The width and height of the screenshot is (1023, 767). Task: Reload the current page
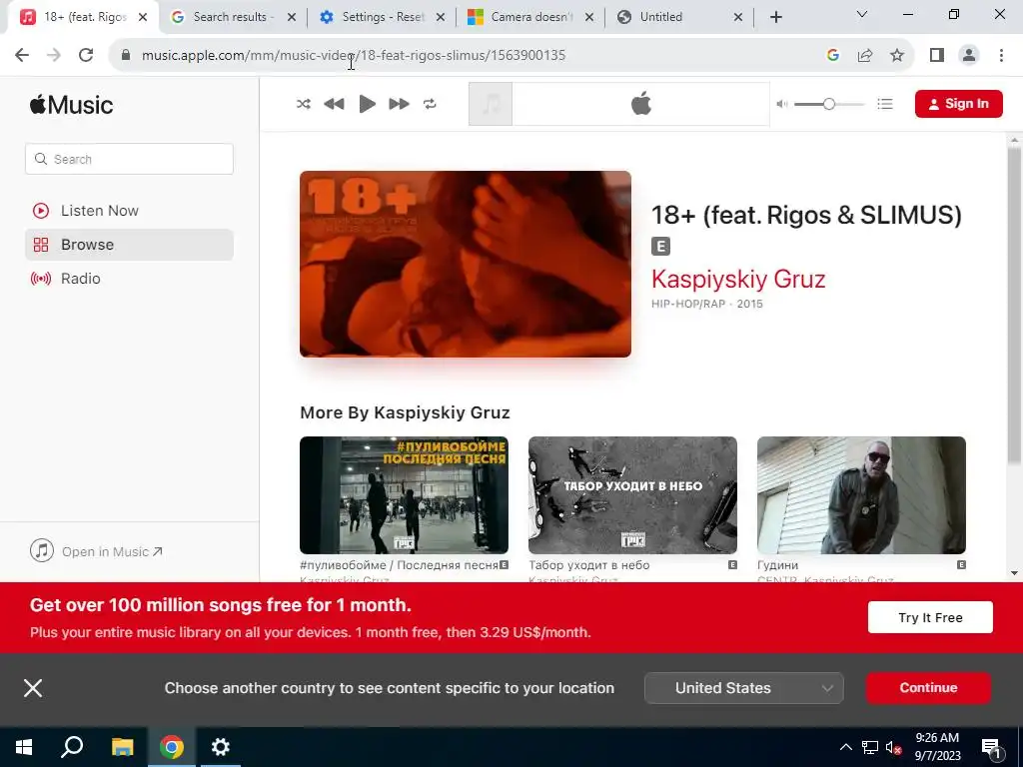[x=86, y=56]
